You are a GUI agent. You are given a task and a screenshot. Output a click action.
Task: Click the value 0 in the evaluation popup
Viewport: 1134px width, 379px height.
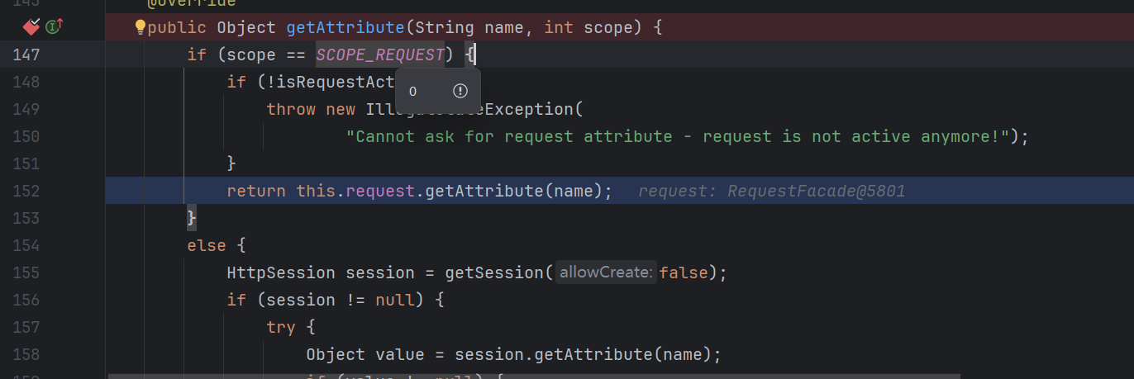coord(413,92)
